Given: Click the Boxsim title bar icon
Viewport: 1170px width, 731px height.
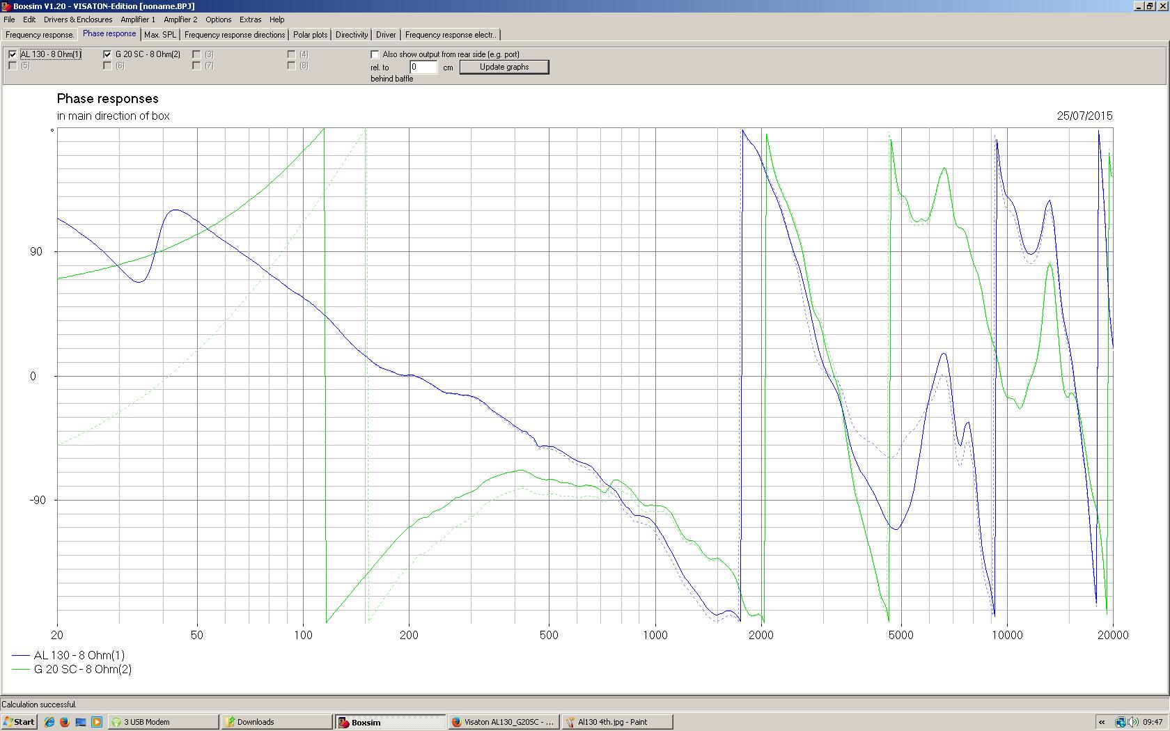Looking at the screenshot, I should (x=6, y=6).
